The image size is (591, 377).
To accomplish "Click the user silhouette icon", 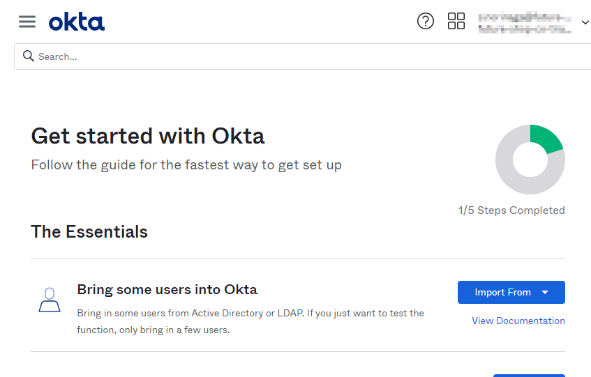I will click(50, 300).
